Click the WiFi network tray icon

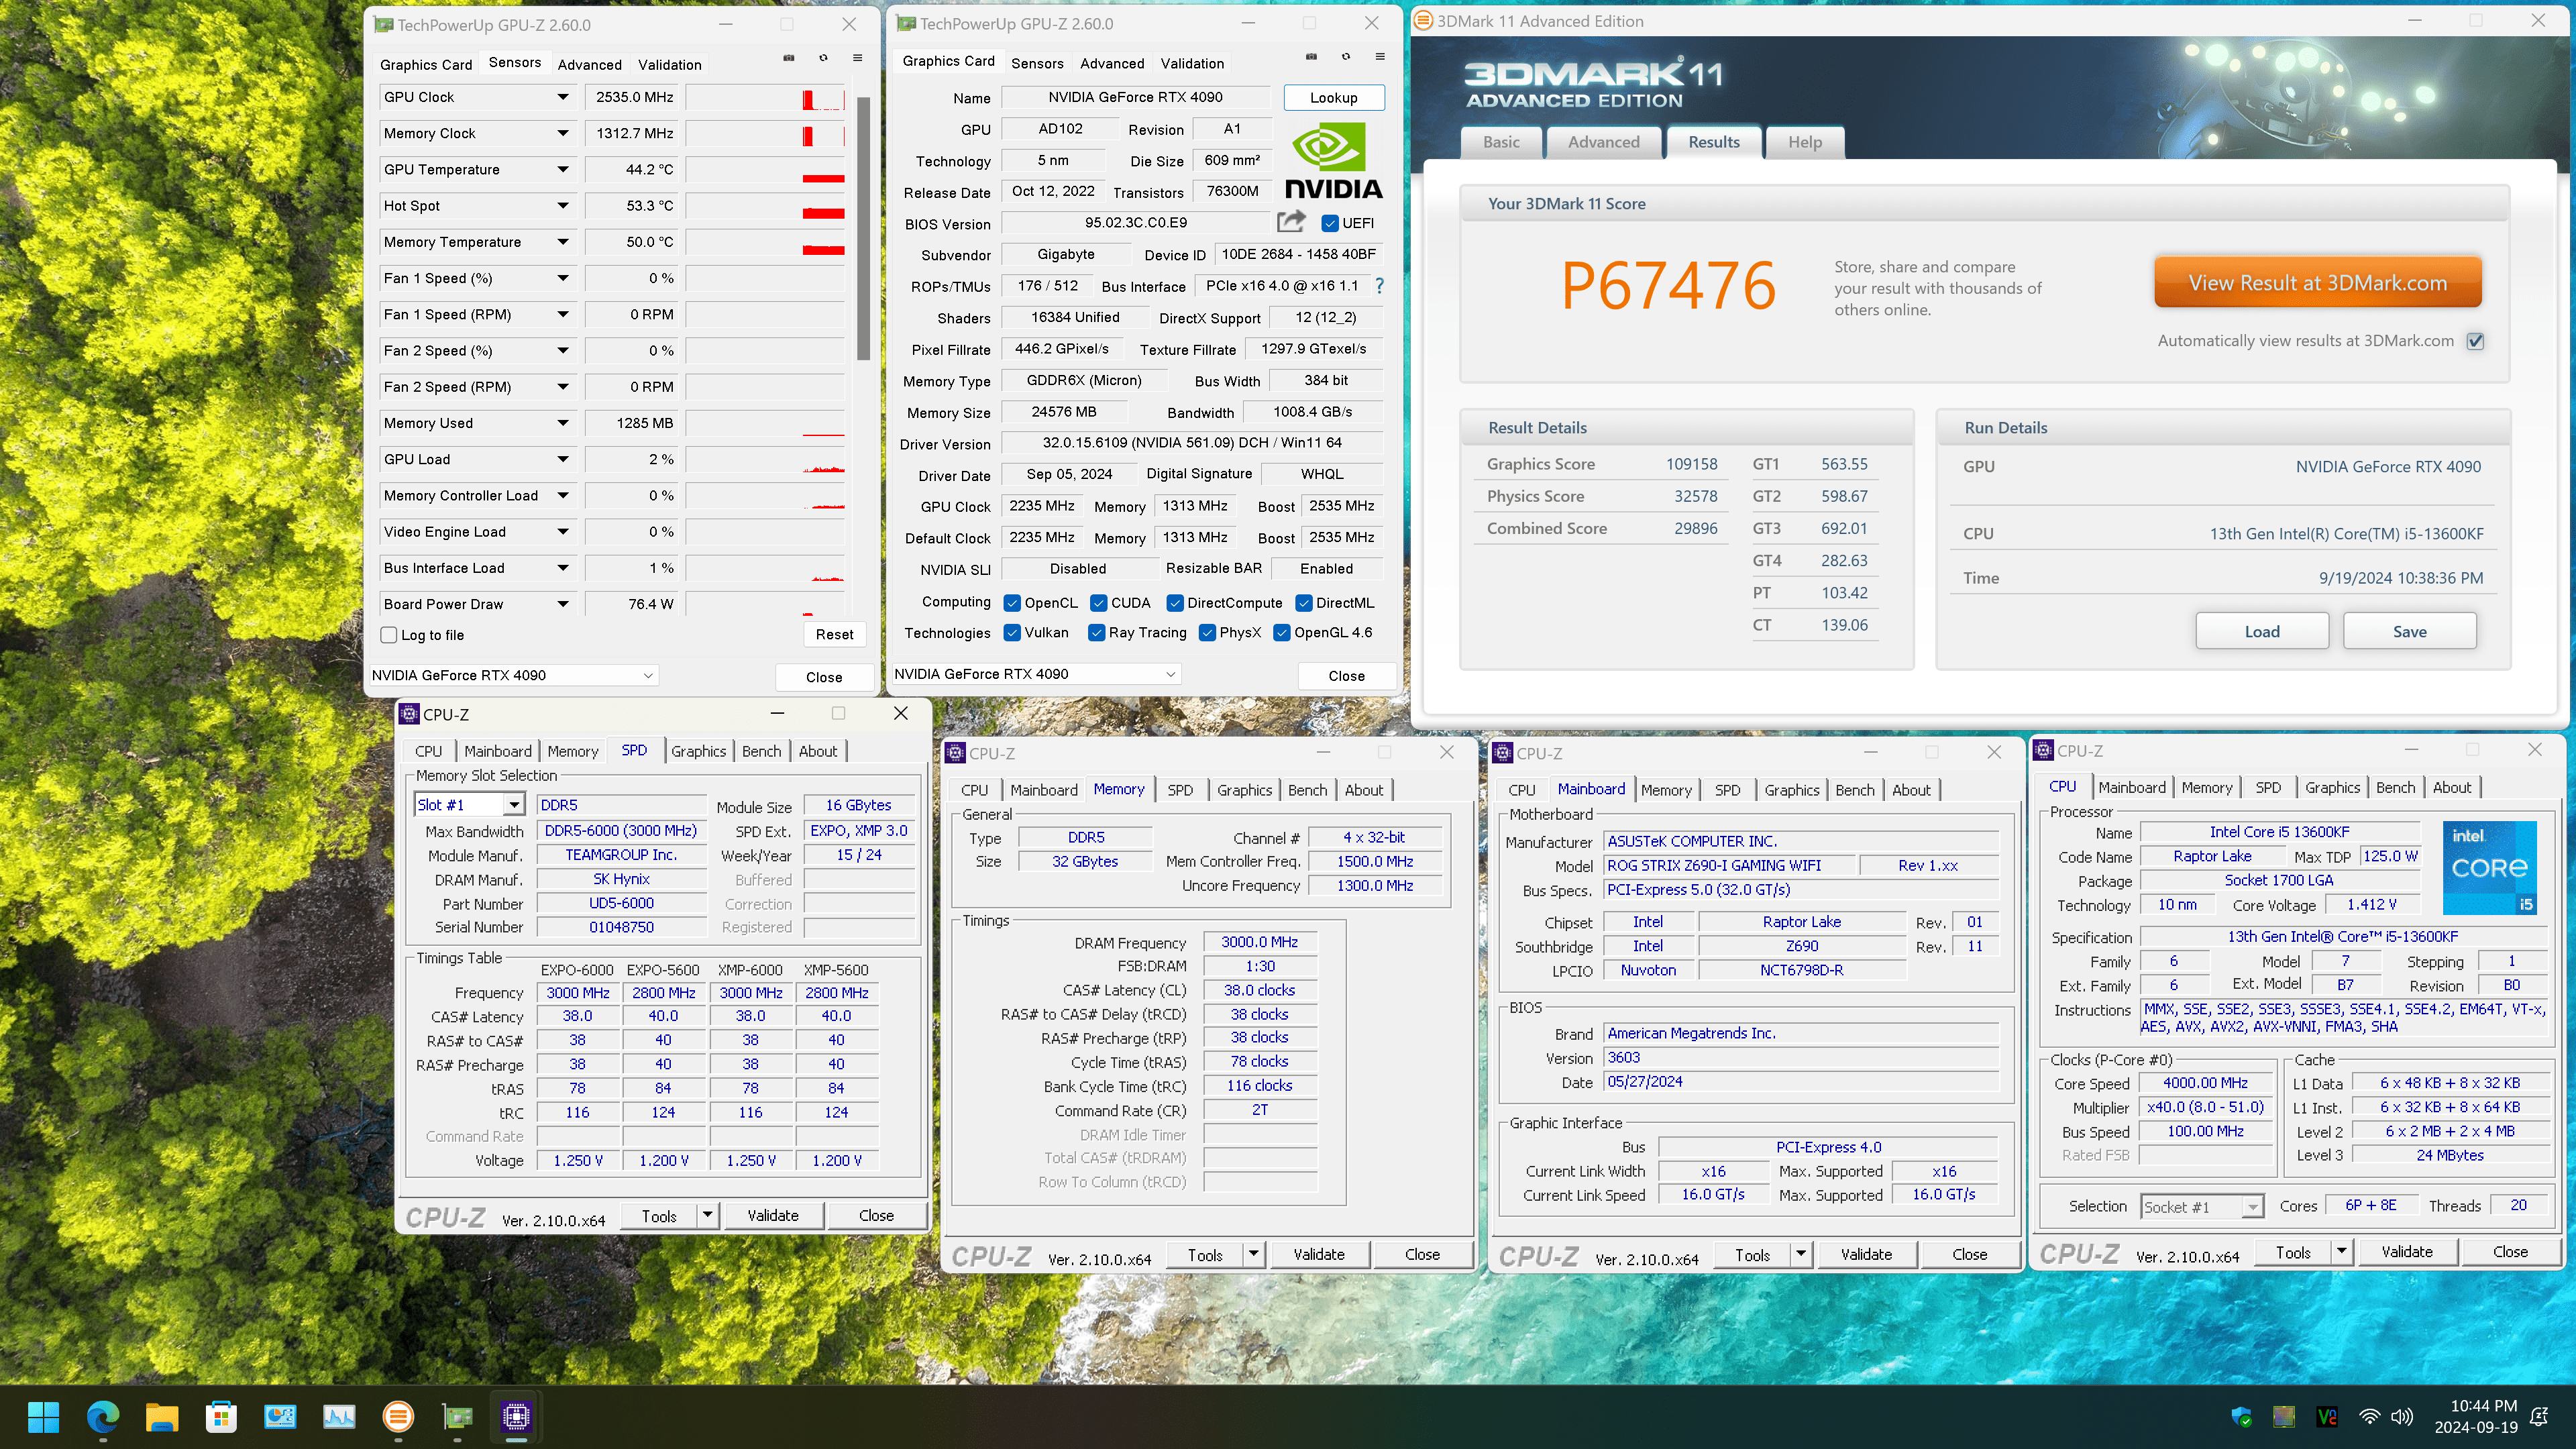[2369, 1417]
